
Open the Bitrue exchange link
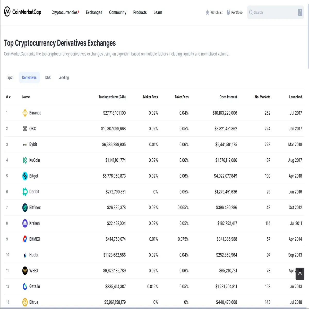pos(34,302)
